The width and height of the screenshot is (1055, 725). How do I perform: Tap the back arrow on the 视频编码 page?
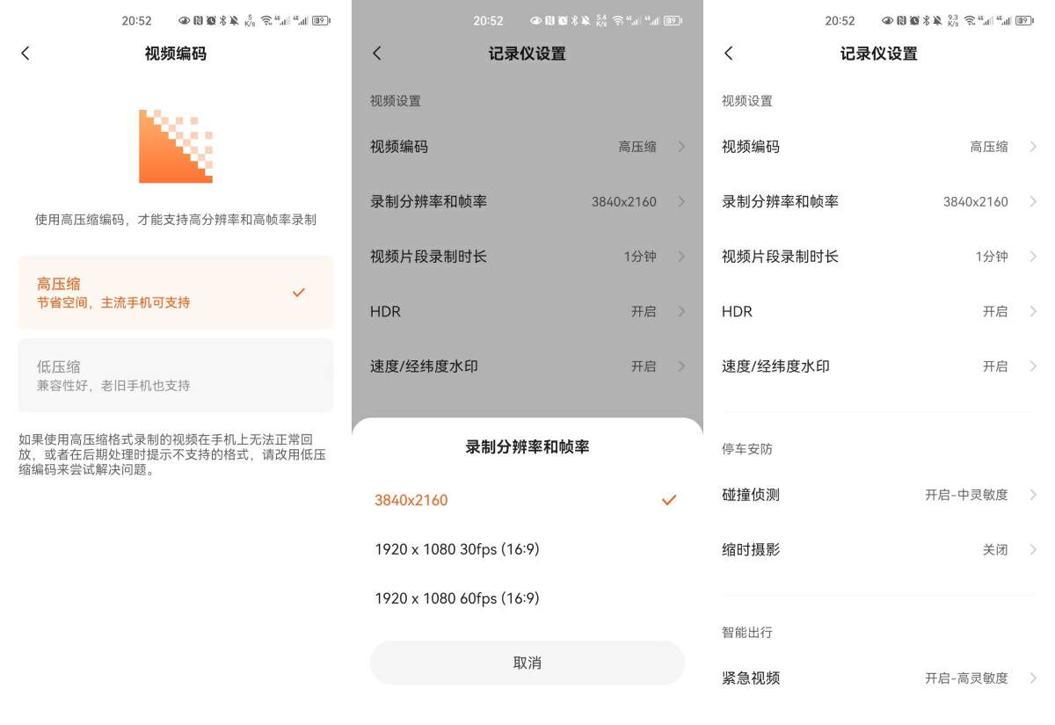click(x=25, y=53)
